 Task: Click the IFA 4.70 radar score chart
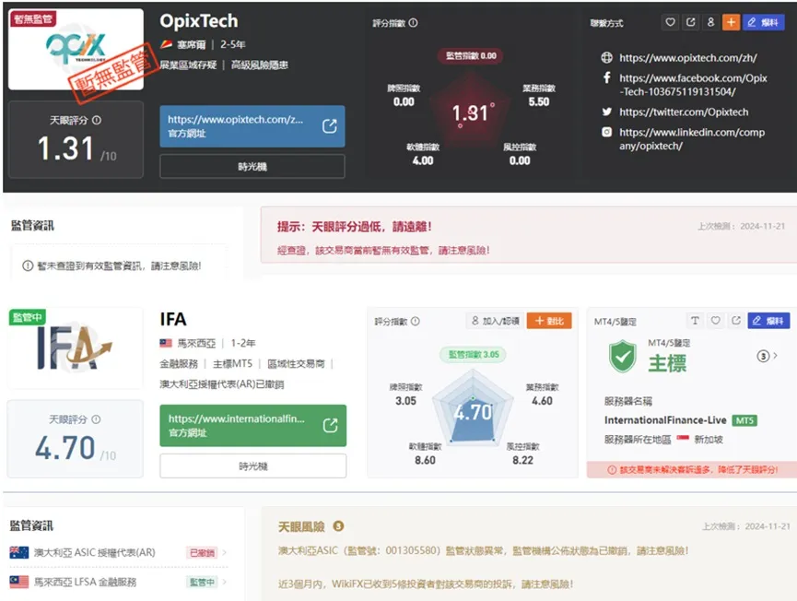tap(474, 408)
